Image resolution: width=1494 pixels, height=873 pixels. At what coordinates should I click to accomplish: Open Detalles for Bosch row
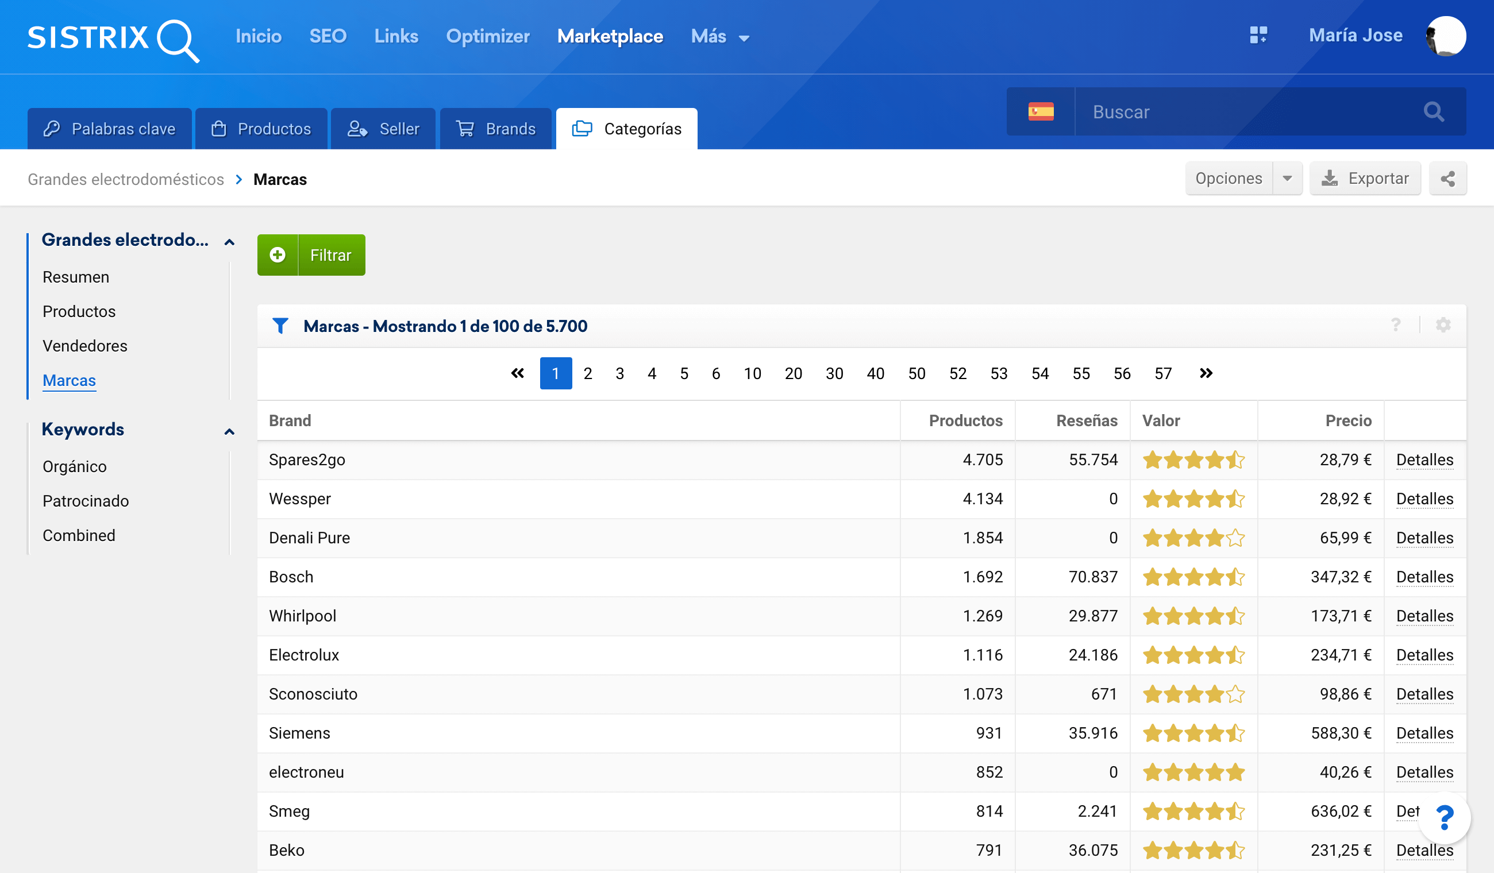tap(1424, 577)
